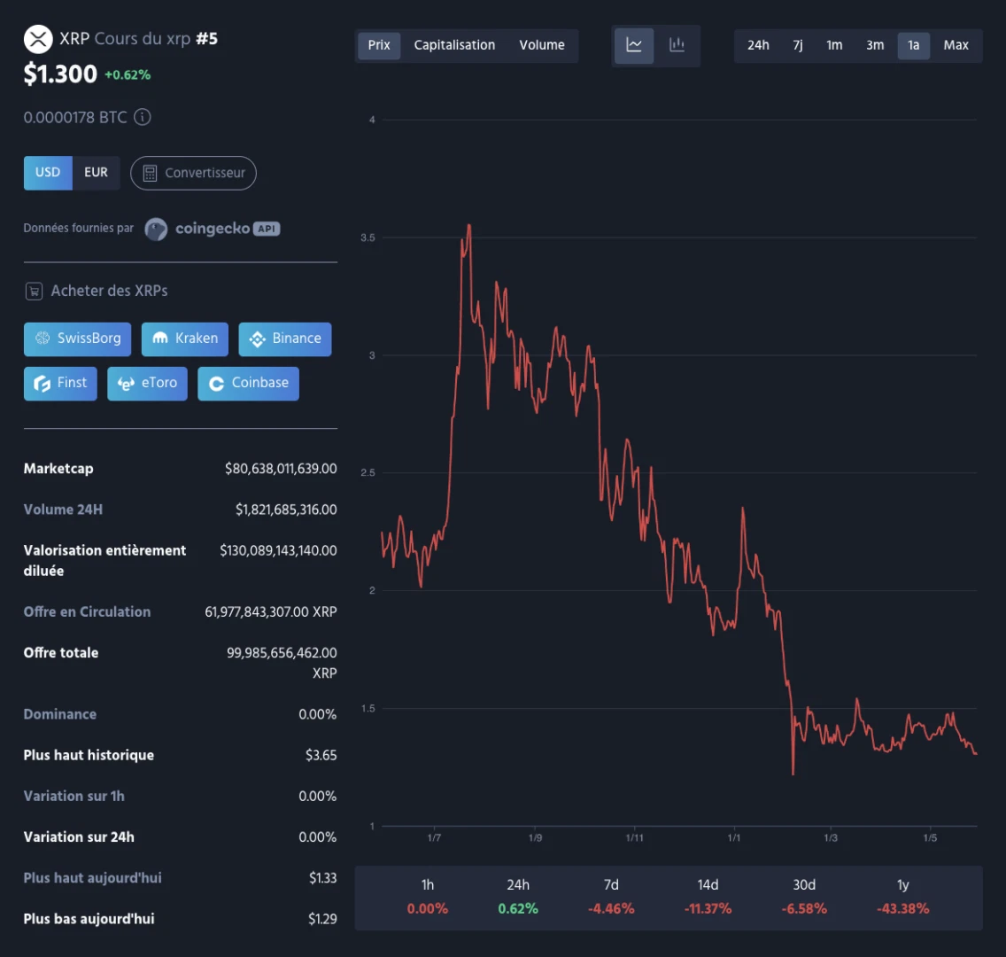Click the 1/9 x-axis date label
The width and height of the screenshot is (1006, 957).
pos(535,838)
